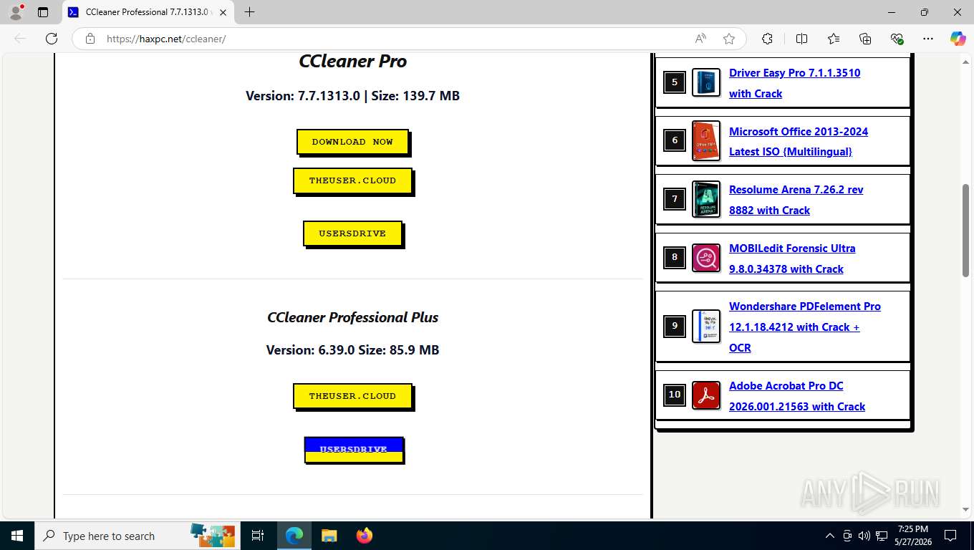The width and height of the screenshot is (974, 550).
Task: Click the Microsoft Office thumbnail
Action: point(706,140)
